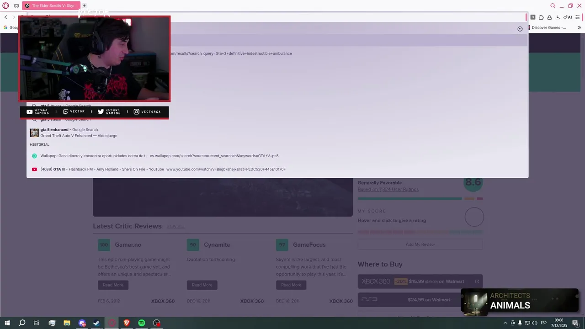Screen dimensions: 585x329
Task: Click Read More on Gamer.no review
Action: 113,285
